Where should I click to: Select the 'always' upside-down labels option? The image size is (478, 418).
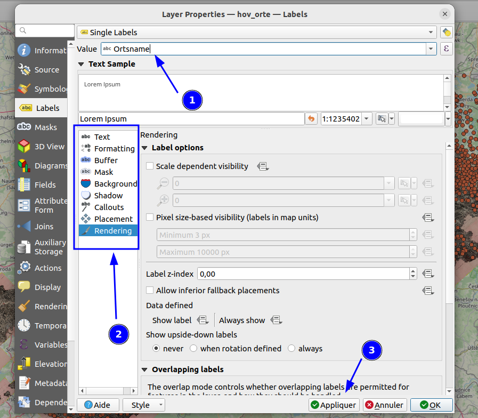pyautogui.click(x=291, y=348)
